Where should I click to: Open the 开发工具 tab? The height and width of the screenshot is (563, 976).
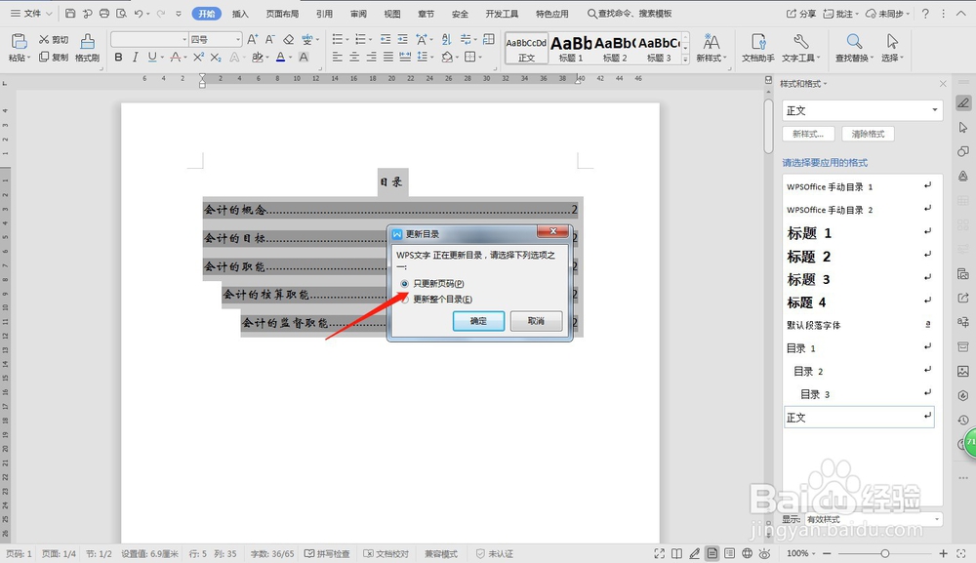(502, 14)
